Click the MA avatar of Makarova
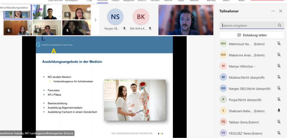 223,55
